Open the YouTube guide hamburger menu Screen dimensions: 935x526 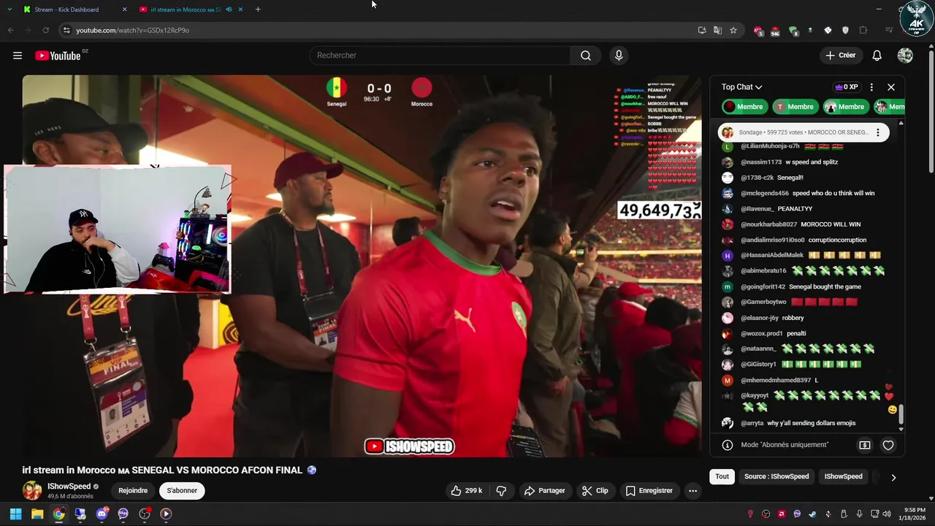point(18,56)
